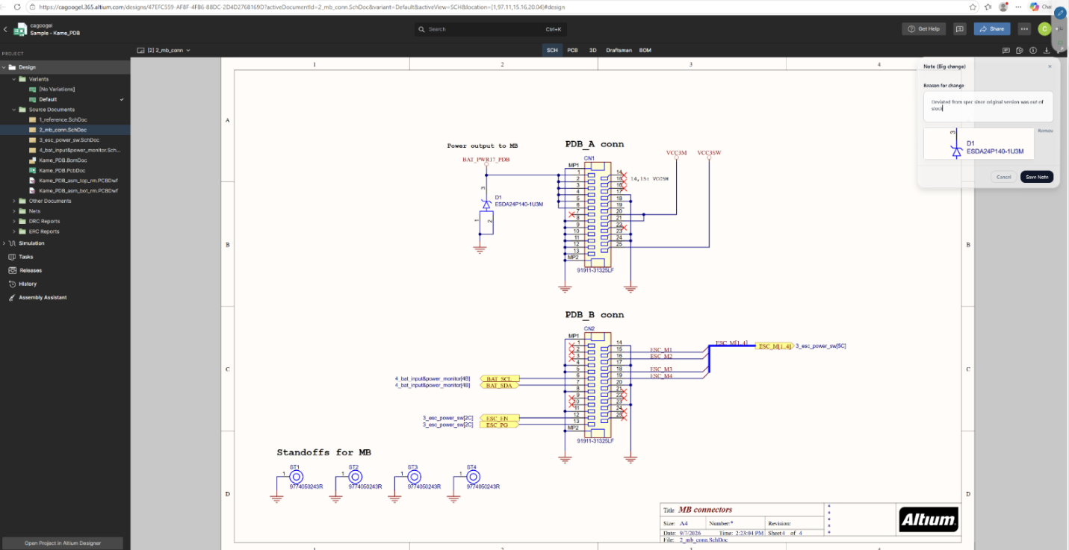Image resolution: width=1069 pixels, height=550 pixels.
Task: Click the Get Help button
Action: (924, 28)
